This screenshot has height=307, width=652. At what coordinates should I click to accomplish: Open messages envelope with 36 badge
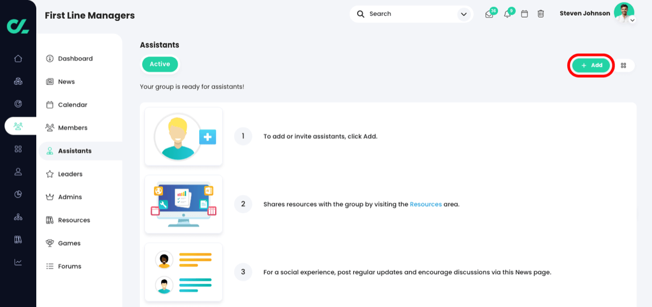tap(490, 14)
